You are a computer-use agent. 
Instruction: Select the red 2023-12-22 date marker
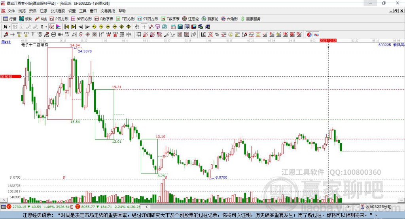click(328, 41)
